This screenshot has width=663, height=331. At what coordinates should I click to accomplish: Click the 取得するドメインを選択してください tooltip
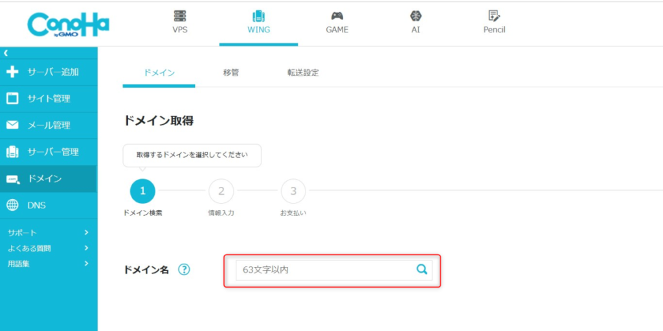point(192,155)
